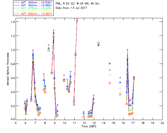
Task: Click the black square marker at 14.6 hours
Action: click(110, 83)
